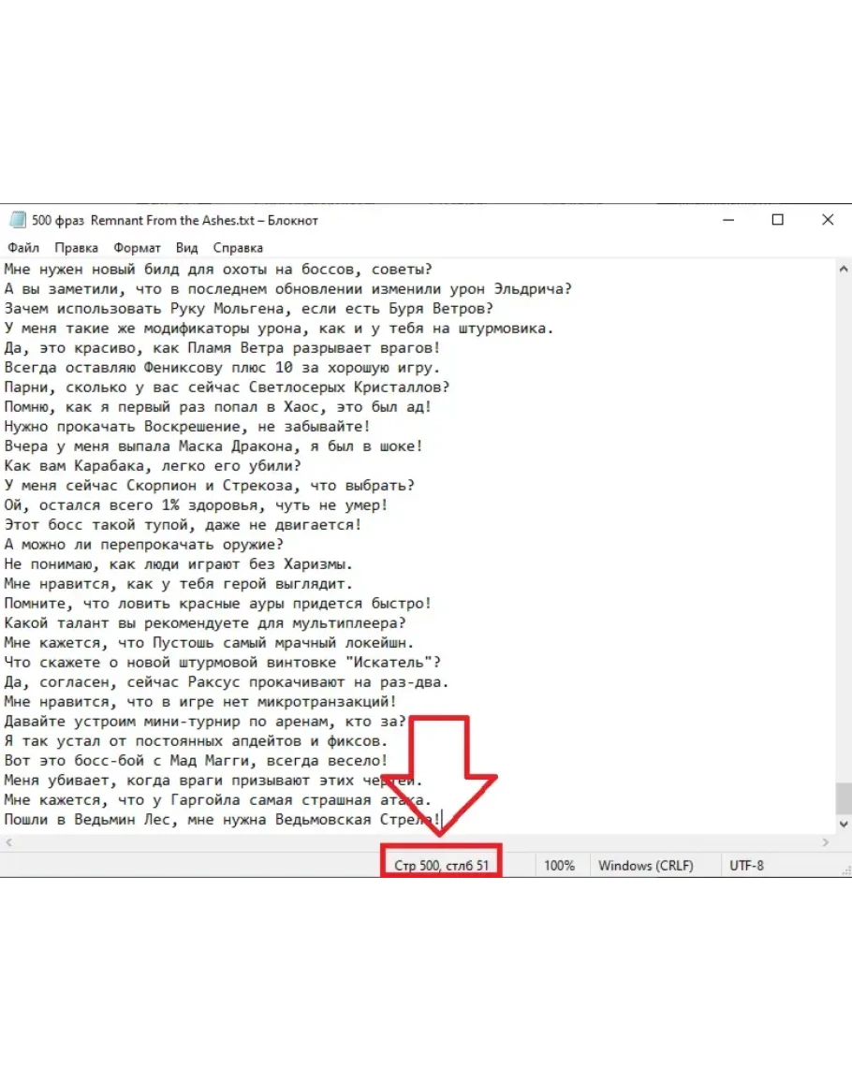Click the 'Стр 500, стлб 51' status field

click(441, 866)
